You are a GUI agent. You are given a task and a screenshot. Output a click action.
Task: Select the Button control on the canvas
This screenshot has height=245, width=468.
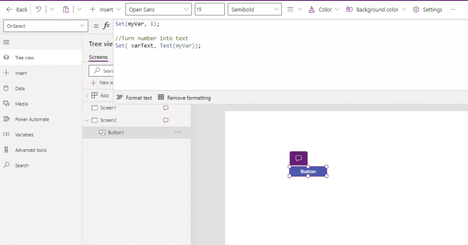coord(308,172)
